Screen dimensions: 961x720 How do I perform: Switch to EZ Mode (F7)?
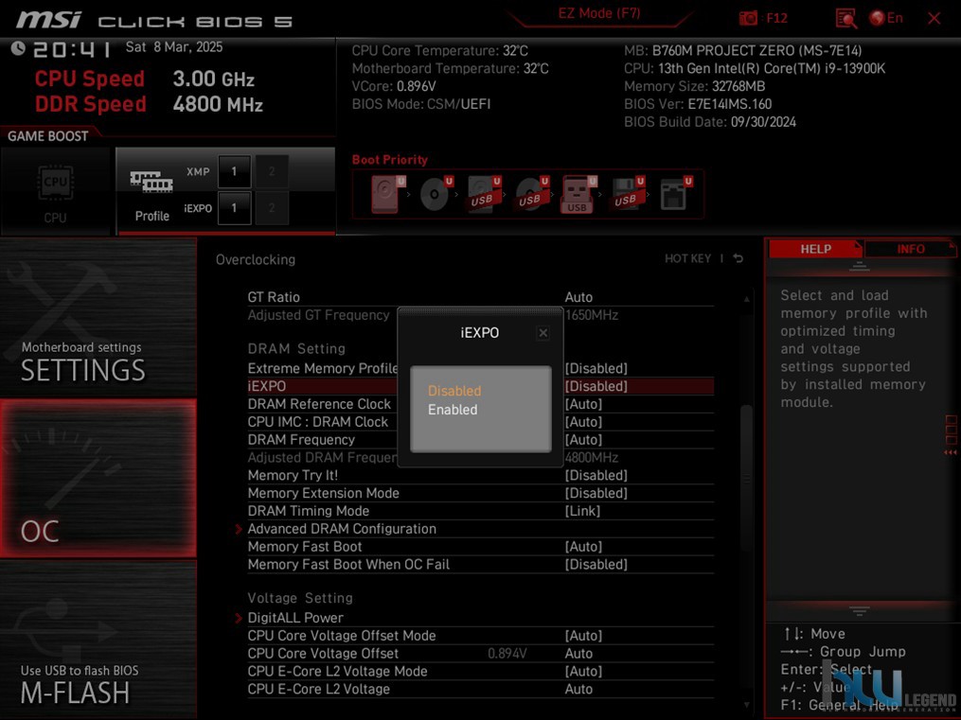tap(598, 13)
